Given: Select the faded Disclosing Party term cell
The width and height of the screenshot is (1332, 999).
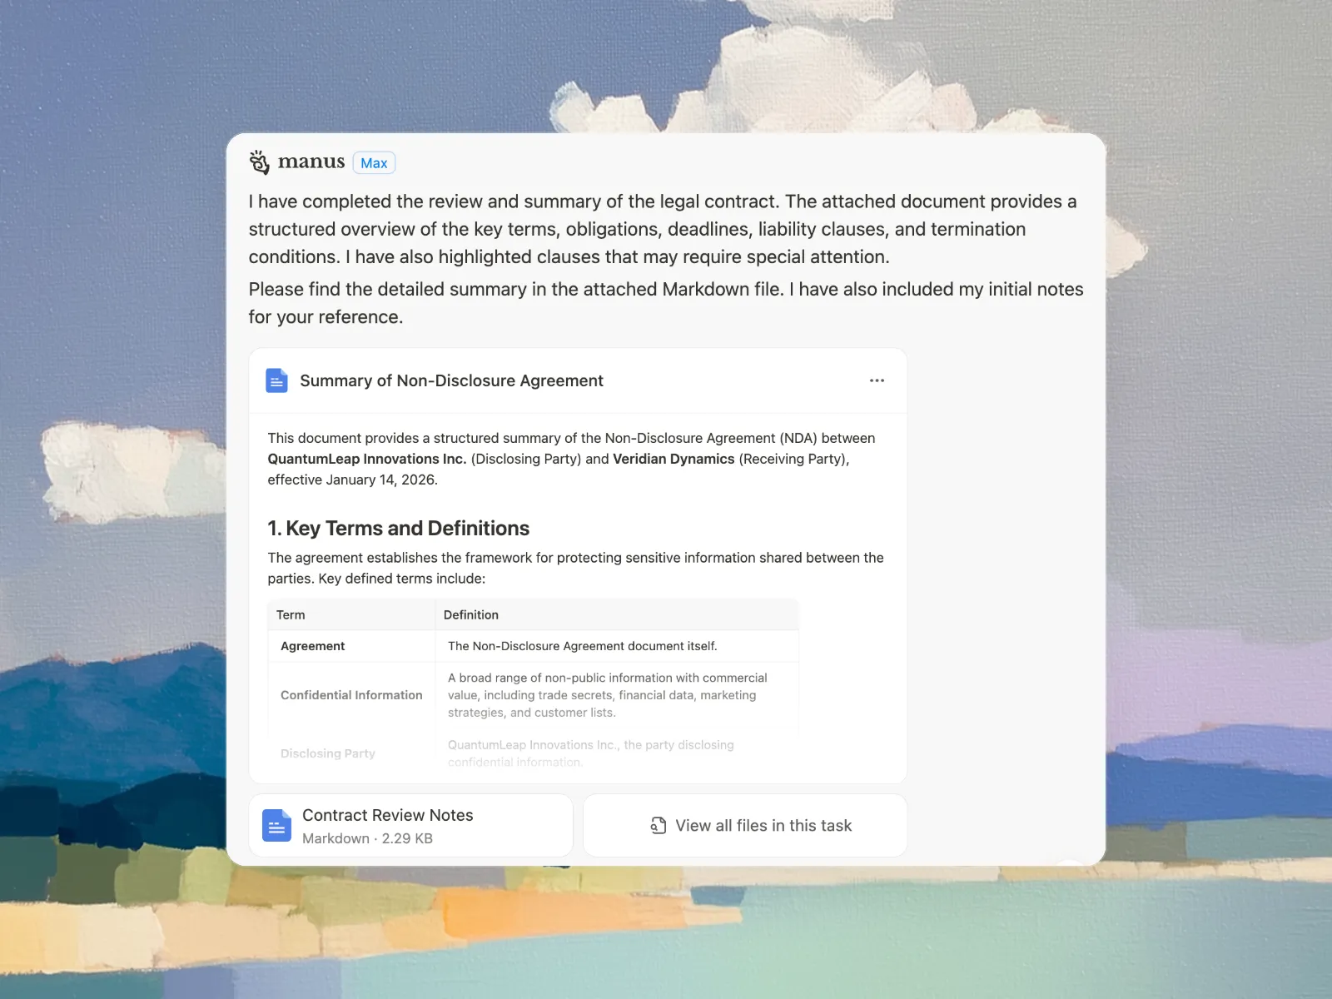Looking at the screenshot, I should coord(328,753).
